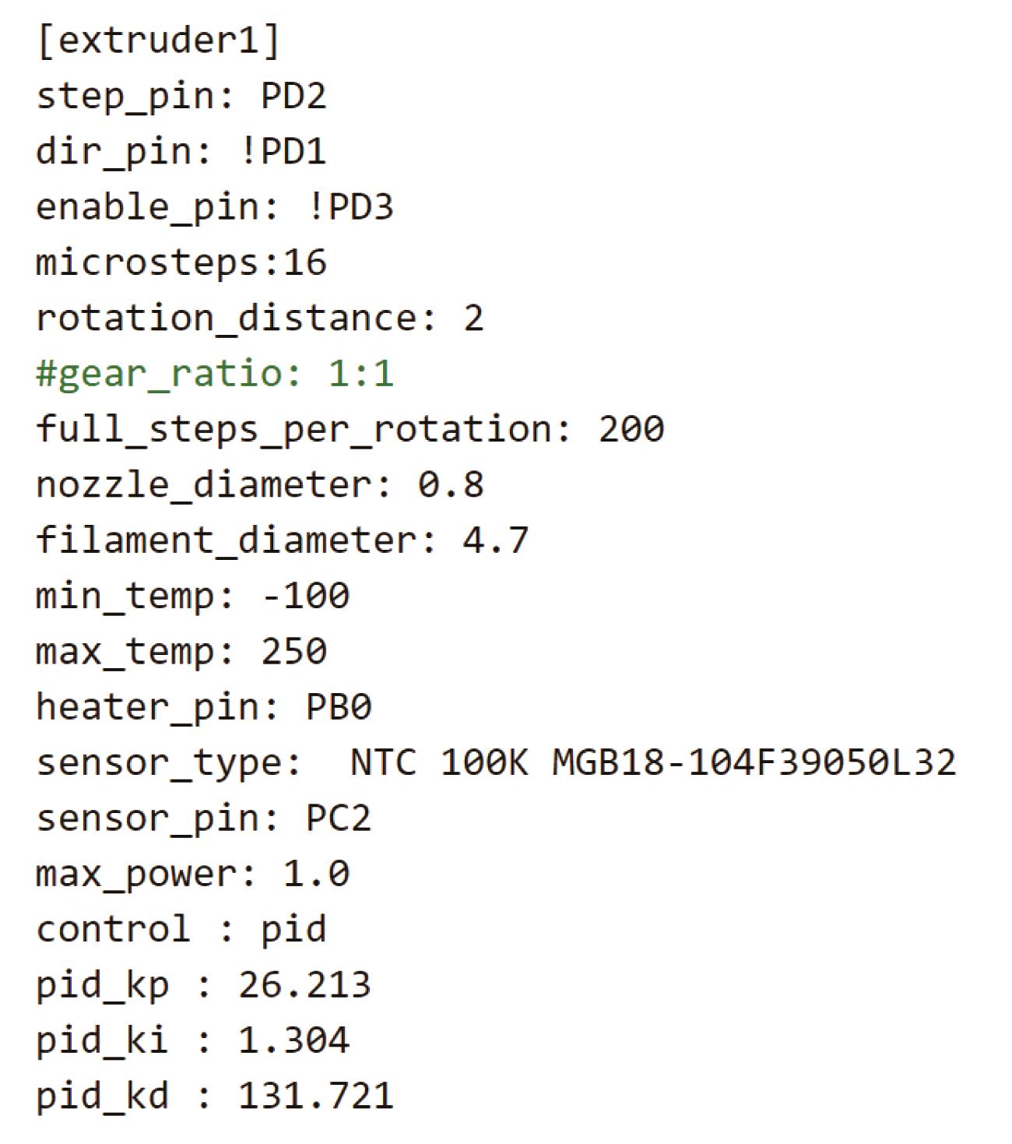
Task: Click the microsteps:16 line
Action: pyautogui.click(x=181, y=262)
